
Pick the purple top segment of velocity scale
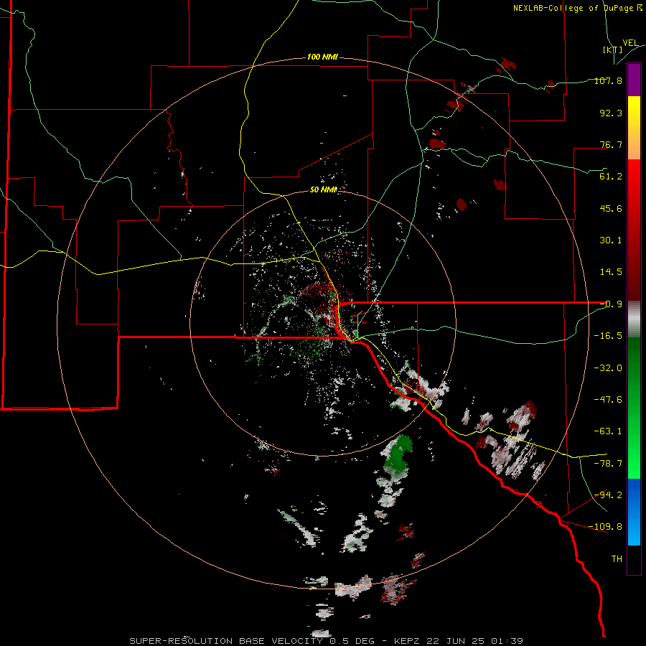(x=634, y=80)
